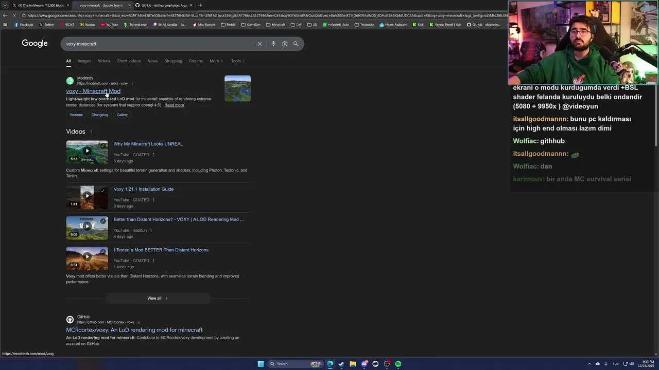The height and width of the screenshot is (370, 659).
Task: Go to the Google logo homepage
Action: [x=34, y=44]
